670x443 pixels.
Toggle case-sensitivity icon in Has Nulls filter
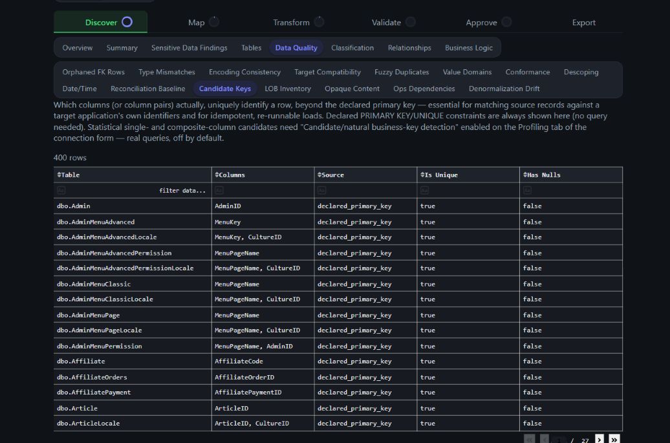[x=527, y=191]
